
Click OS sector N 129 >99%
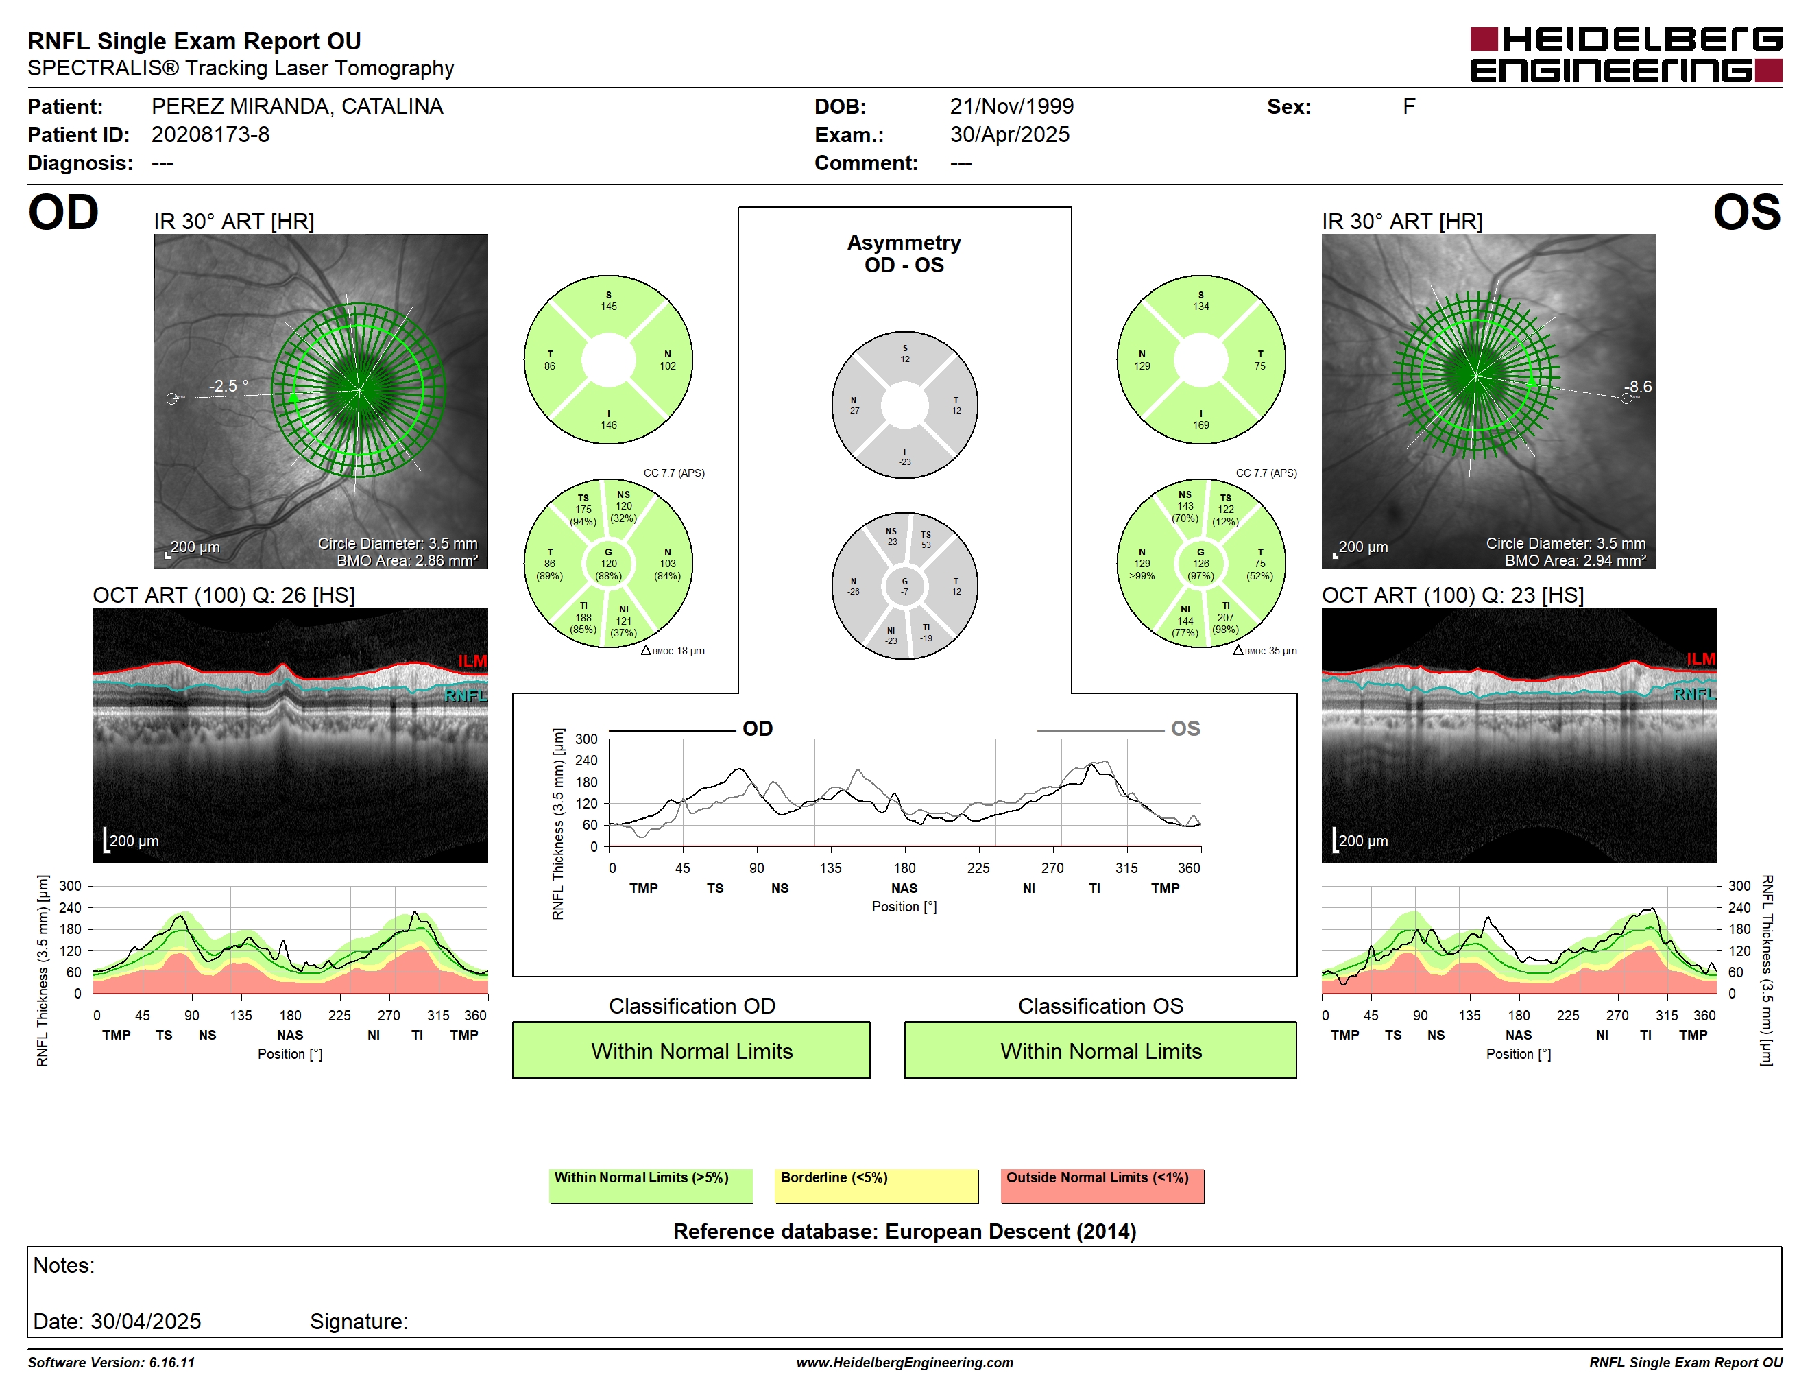click(1142, 564)
